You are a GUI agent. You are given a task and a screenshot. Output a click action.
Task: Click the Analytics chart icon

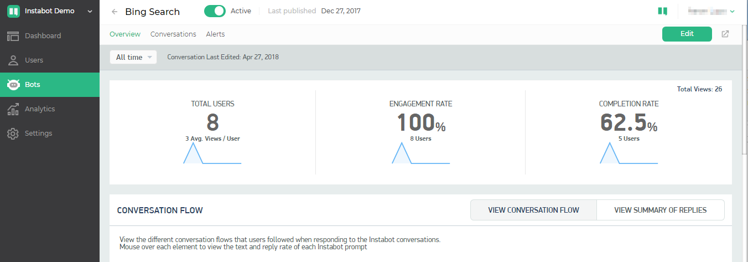13,109
